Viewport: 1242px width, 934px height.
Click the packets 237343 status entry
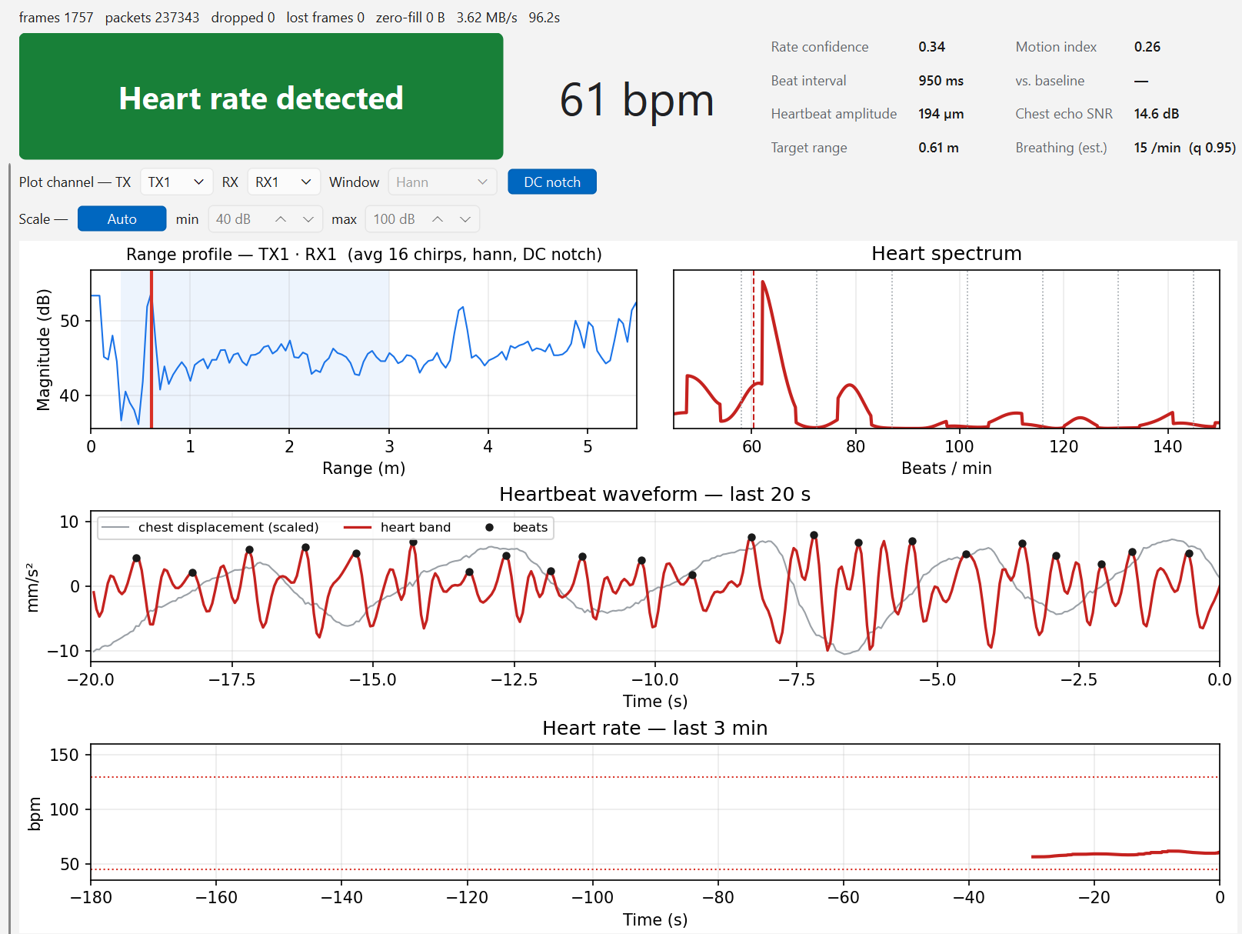[x=152, y=18]
